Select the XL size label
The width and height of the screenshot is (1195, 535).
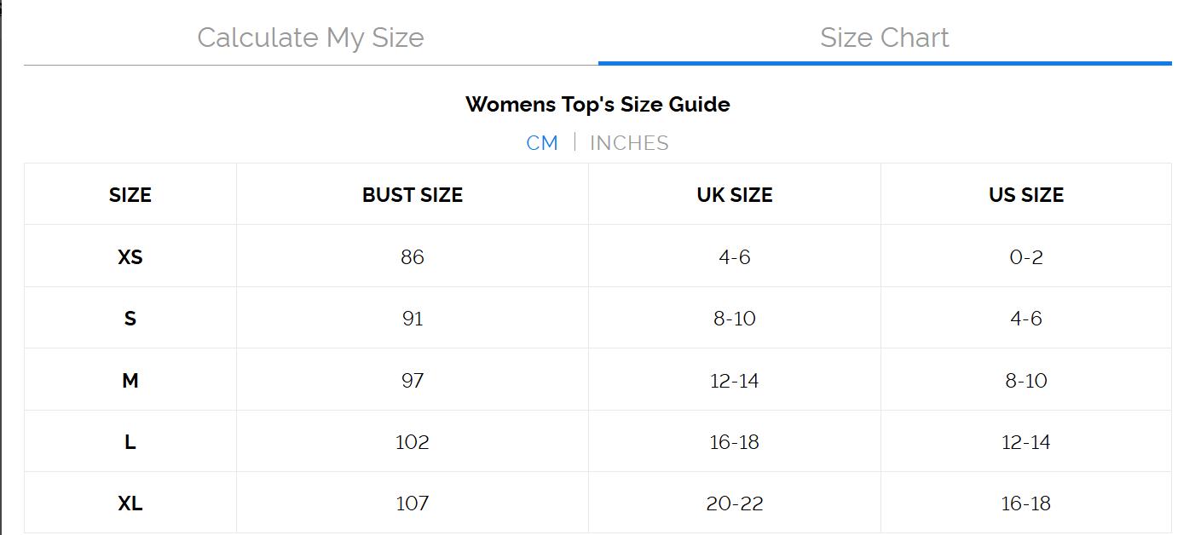coord(130,503)
